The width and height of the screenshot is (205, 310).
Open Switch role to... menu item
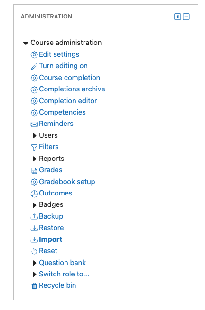coord(64,274)
